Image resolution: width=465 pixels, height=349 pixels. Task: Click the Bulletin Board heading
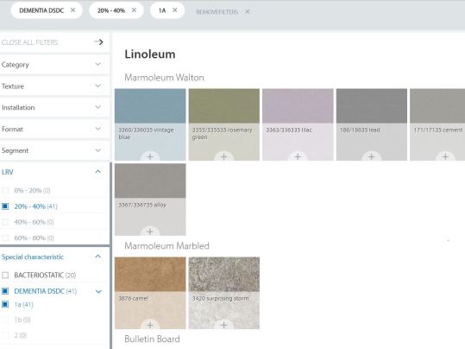click(152, 339)
